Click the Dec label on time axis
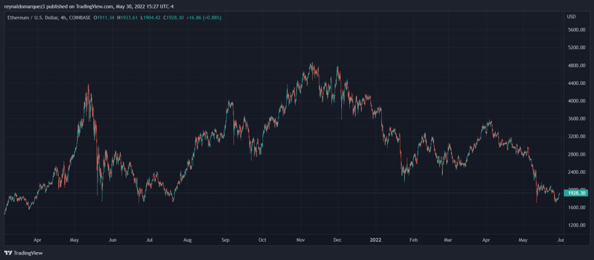The height and width of the screenshot is (260, 594). [x=337, y=240]
